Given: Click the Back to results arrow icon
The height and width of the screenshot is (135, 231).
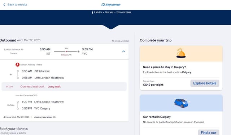Looking at the screenshot, I should pos(4,5).
